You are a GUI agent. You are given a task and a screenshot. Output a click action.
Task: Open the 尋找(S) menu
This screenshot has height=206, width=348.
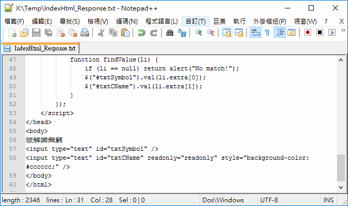(69, 22)
